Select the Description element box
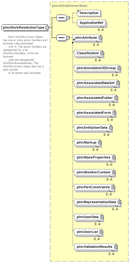 pyautogui.click(x=89, y=13)
